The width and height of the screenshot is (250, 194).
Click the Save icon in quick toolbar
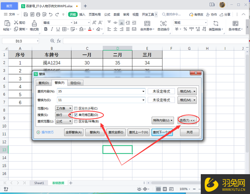[x=26, y=14]
